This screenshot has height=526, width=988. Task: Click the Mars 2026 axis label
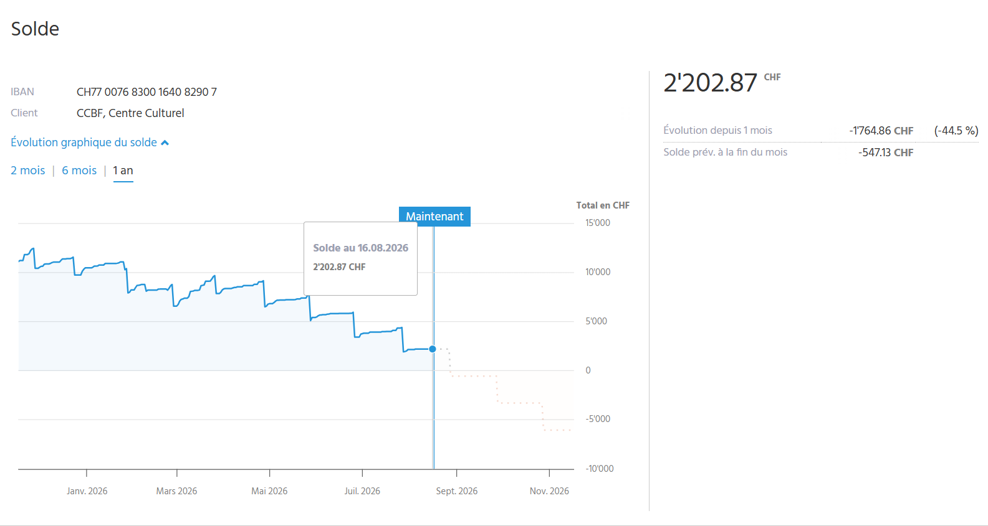click(x=176, y=491)
